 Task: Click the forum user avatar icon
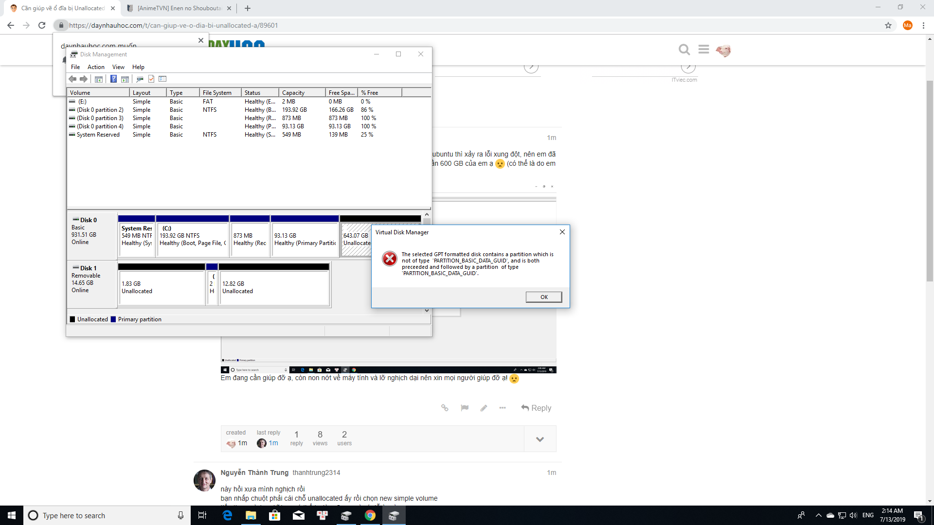pos(723,50)
